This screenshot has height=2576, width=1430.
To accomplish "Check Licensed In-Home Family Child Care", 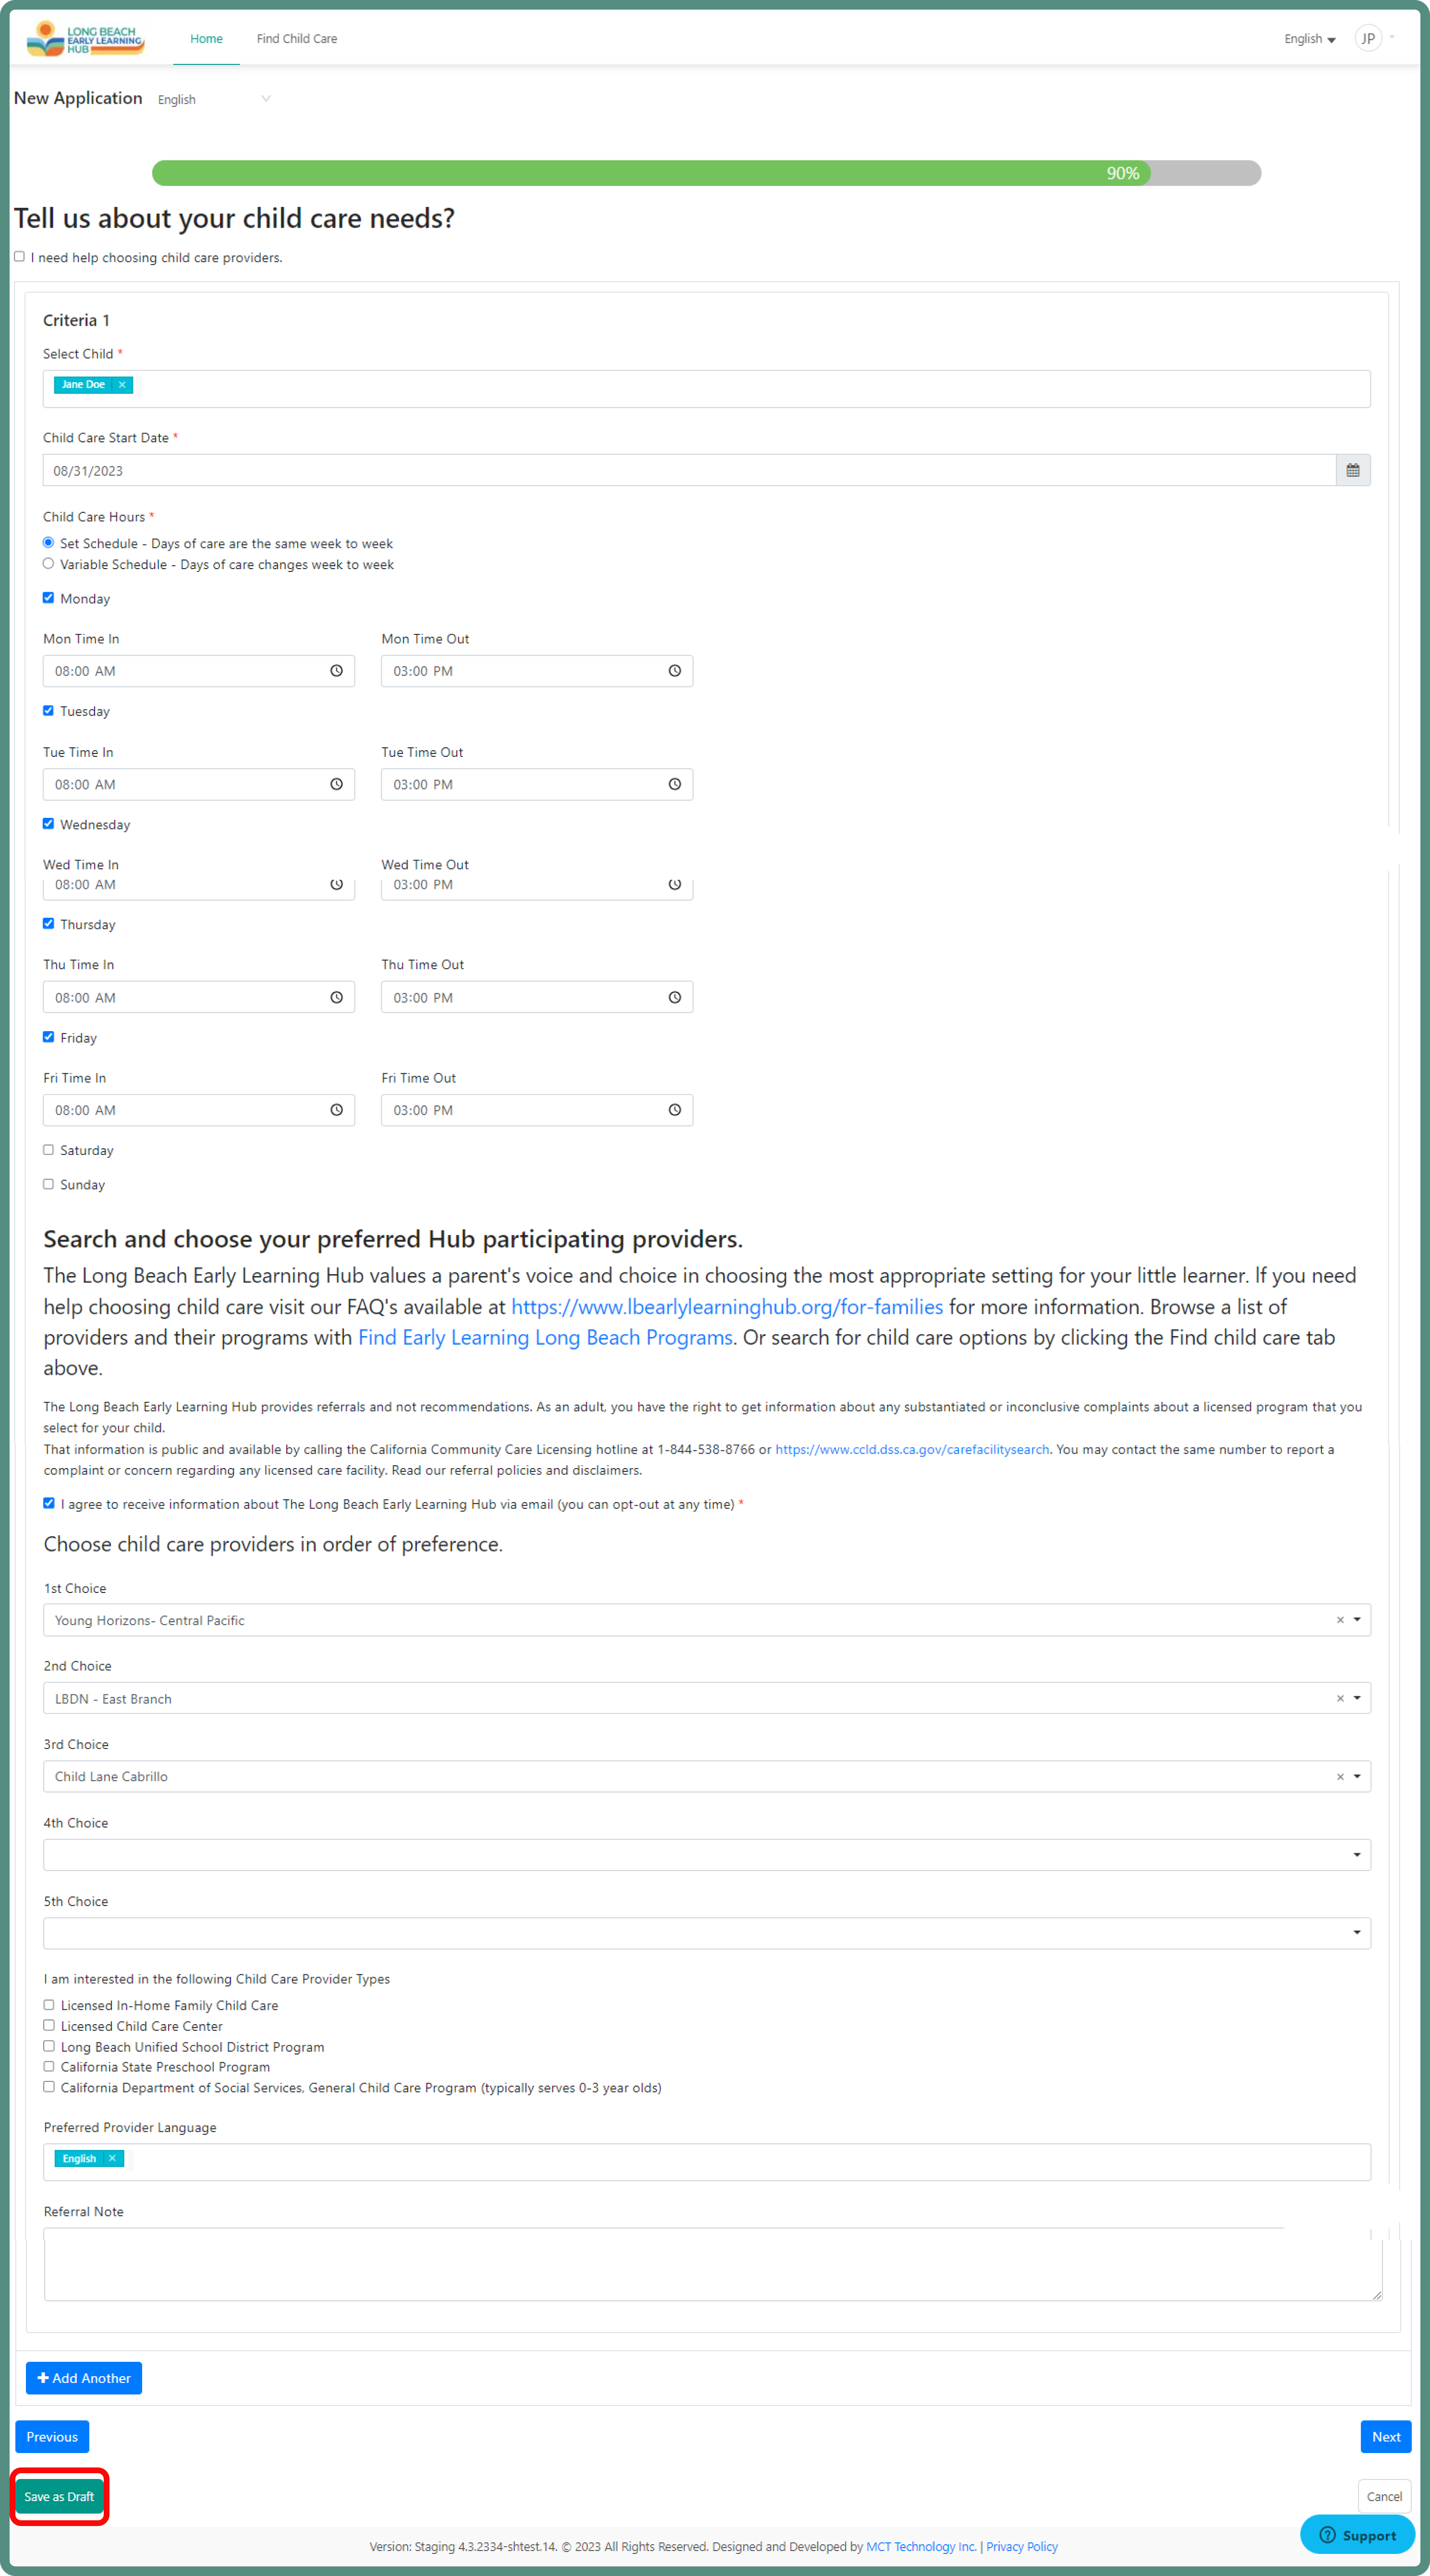I will [x=49, y=2005].
